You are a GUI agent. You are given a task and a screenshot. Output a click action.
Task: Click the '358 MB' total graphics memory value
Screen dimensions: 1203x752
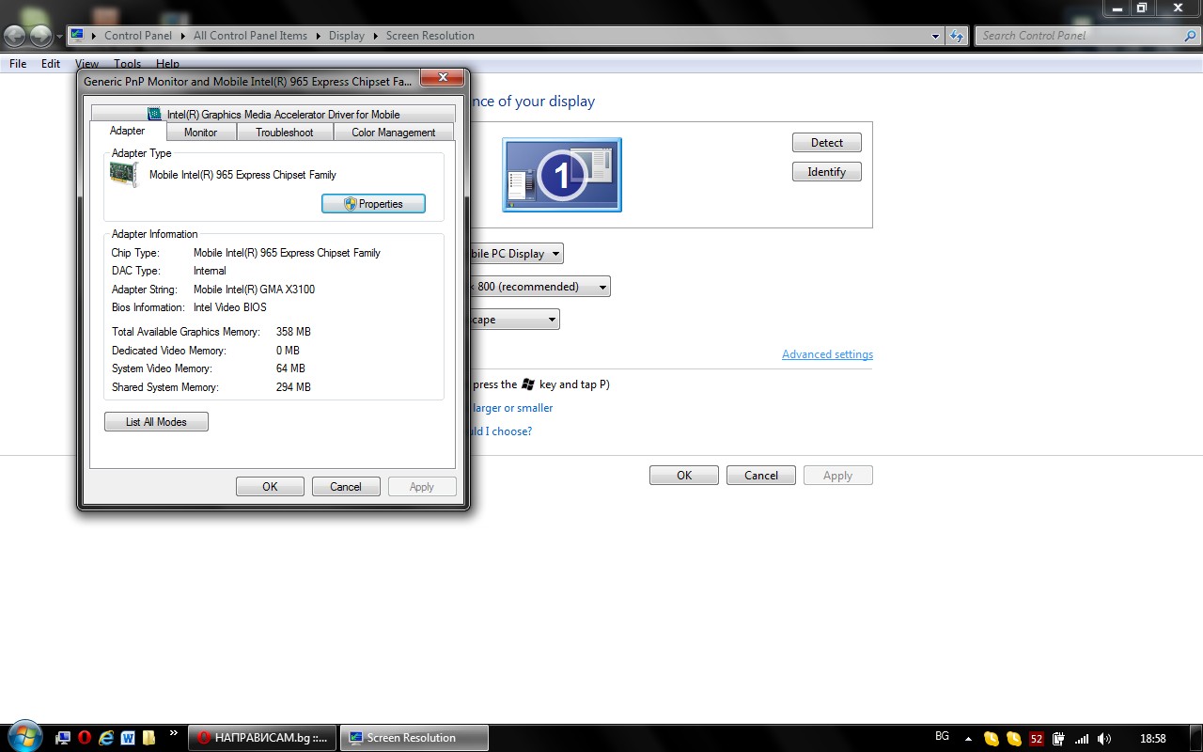(293, 332)
